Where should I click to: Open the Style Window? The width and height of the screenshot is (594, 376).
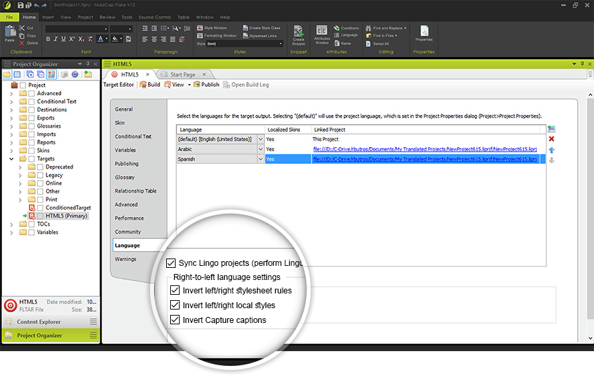tap(212, 28)
